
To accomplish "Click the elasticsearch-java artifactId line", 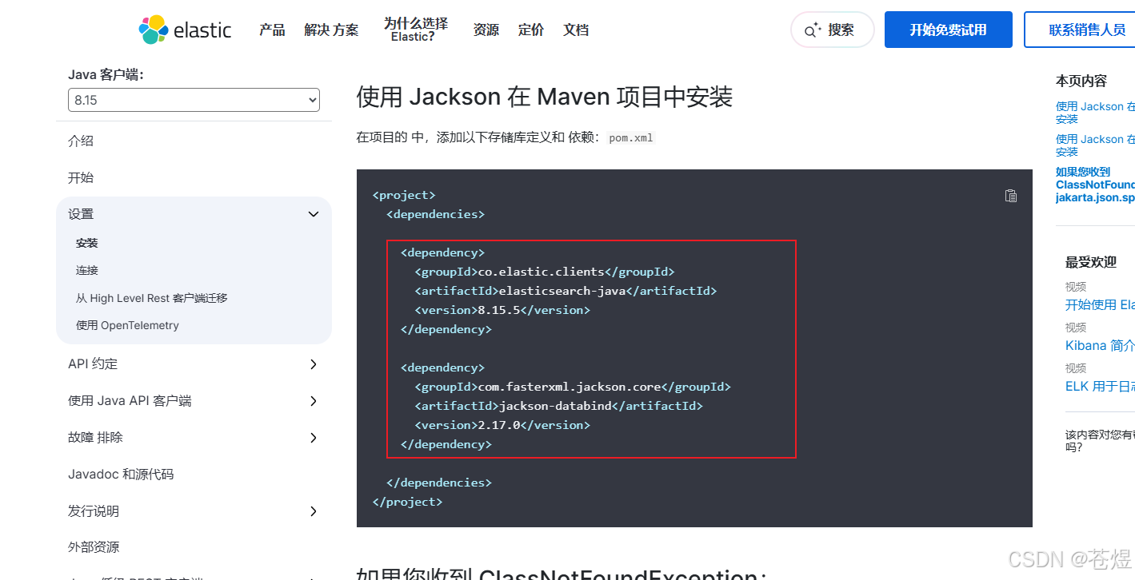I will [x=566, y=291].
